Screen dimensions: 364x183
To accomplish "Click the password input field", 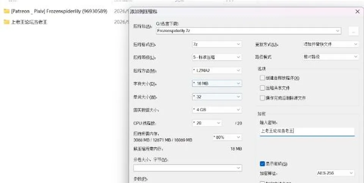I will pyautogui.click(x=307, y=131).
